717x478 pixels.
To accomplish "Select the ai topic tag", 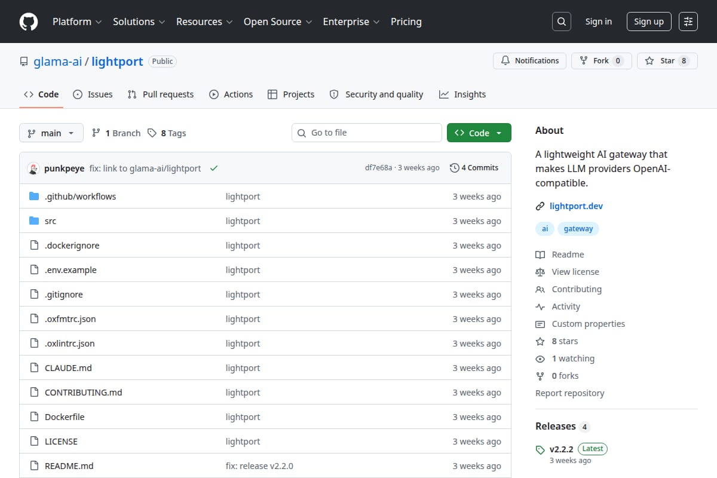I will (545, 229).
